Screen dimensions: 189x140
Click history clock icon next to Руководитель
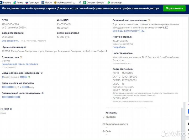tap(21, 57)
